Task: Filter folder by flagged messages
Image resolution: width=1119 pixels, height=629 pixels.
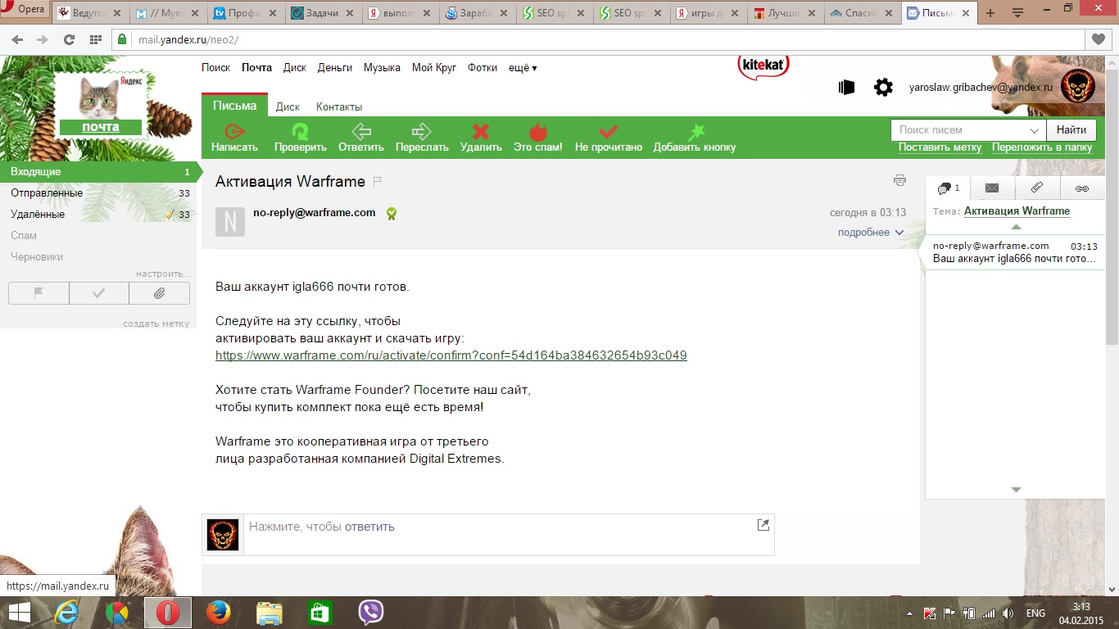Action: pyautogui.click(x=39, y=293)
